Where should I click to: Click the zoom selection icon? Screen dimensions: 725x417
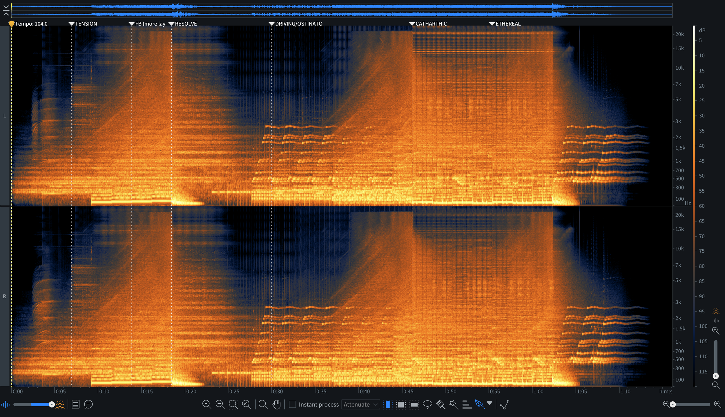click(x=233, y=404)
